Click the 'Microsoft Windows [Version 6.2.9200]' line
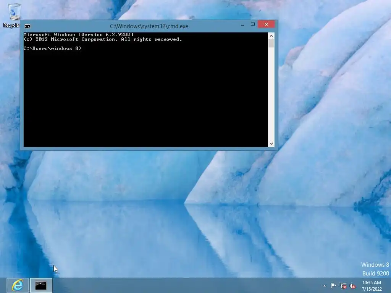Screen dimensions: 391x293 click(x=79, y=35)
